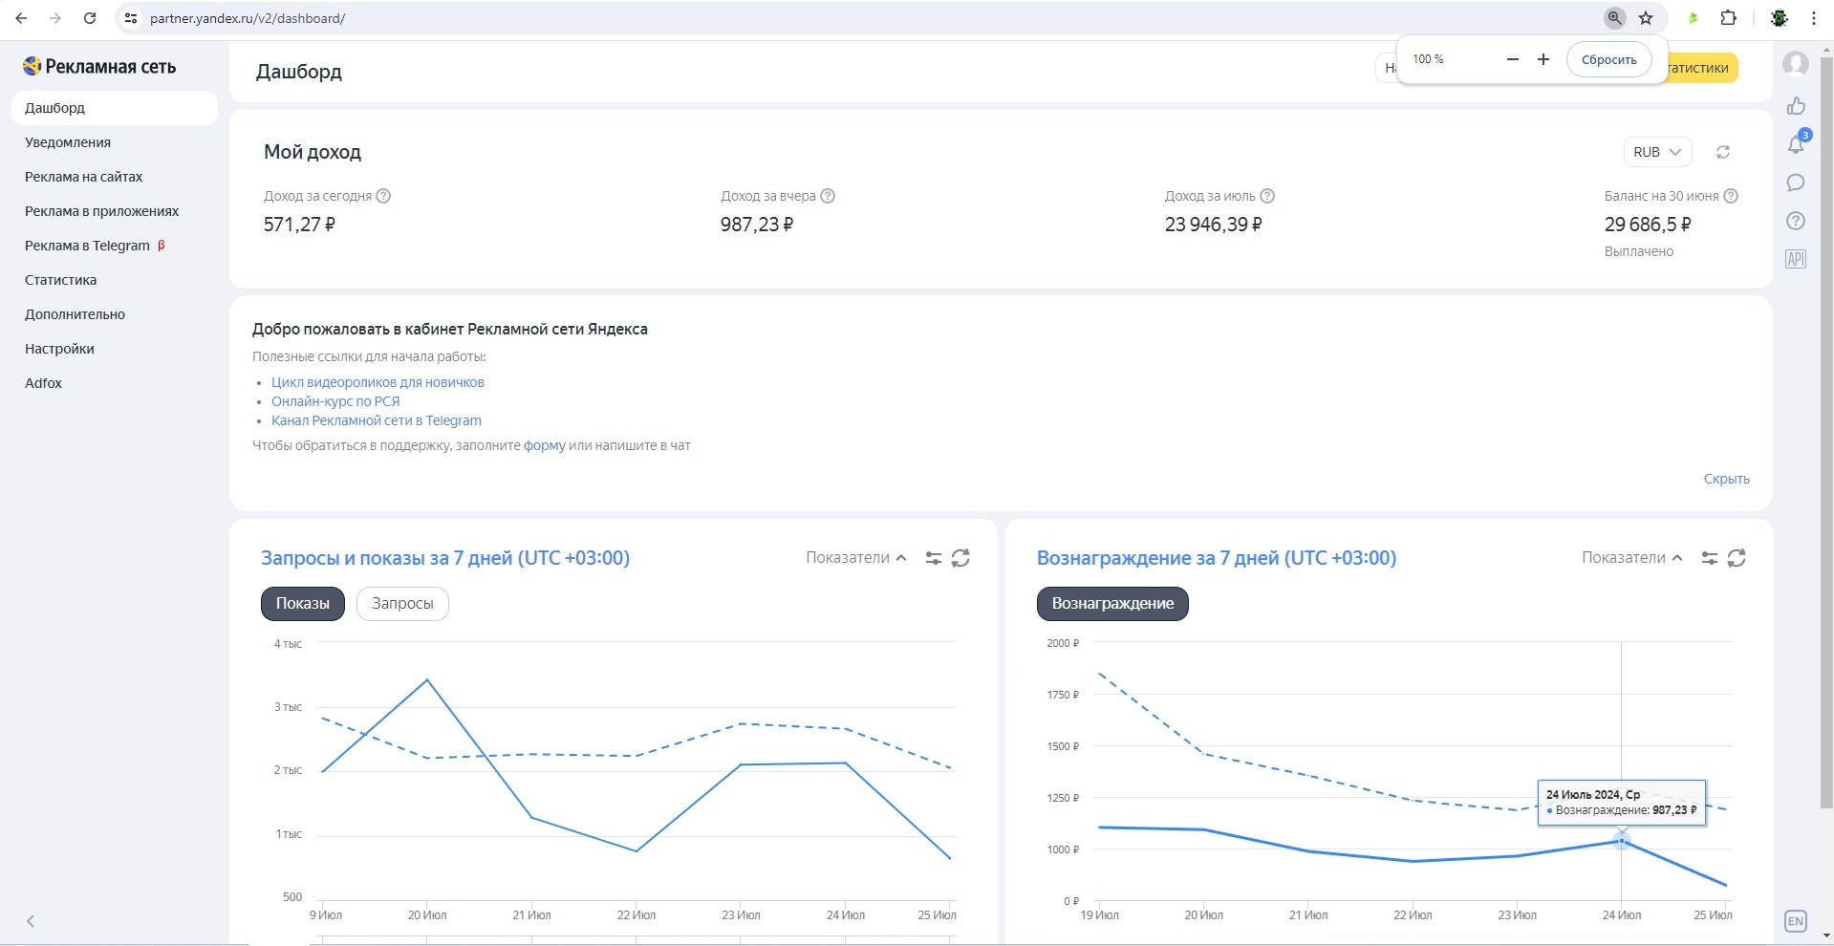Open the user profile avatar icon
The image size is (1834, 946).
click(1796, 64)
